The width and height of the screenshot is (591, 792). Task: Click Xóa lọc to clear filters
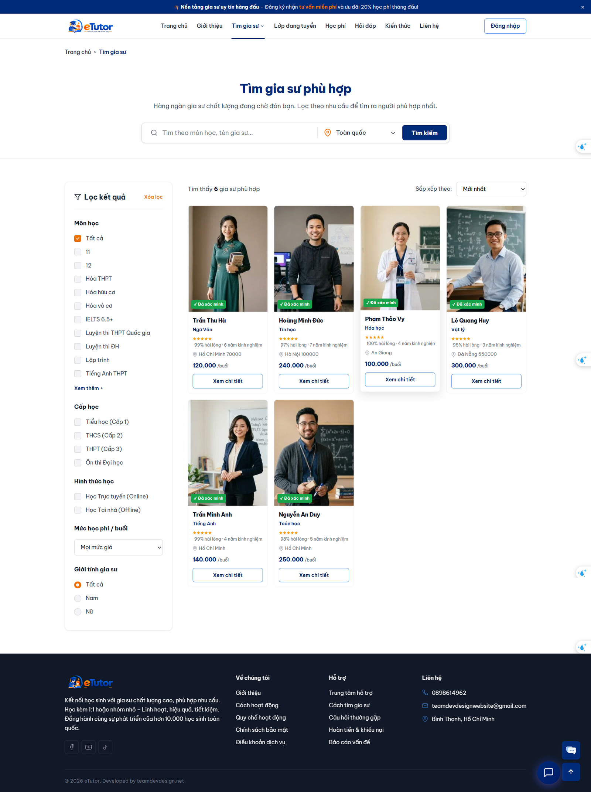coord(153,197)
